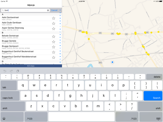This screenshot has width=163, height=122.
Task: Jump to letter G in index
Action: point(60,21)
